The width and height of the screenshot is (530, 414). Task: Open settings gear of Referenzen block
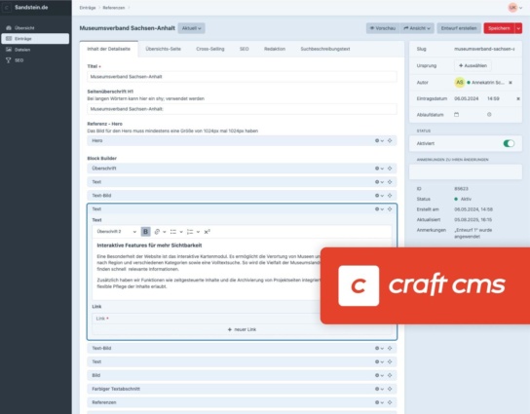[x=379, y=402]
